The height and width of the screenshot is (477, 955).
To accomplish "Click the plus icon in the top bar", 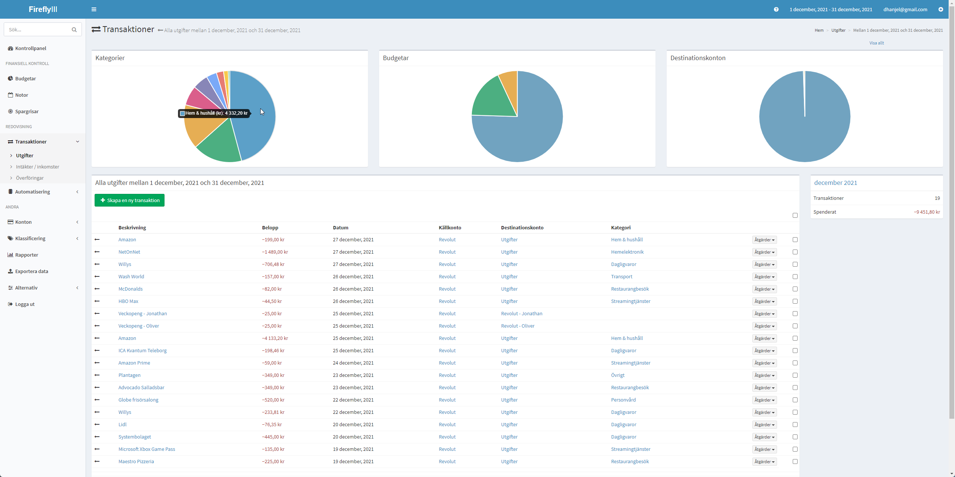I will pyautogui.click(x=941, y=9).
